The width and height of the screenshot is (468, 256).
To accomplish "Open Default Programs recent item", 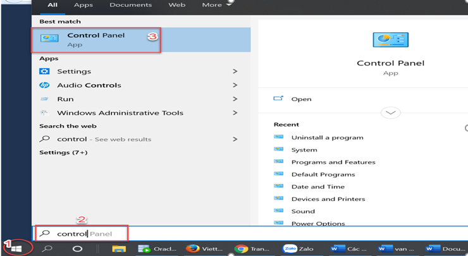I will click(323, 174).
